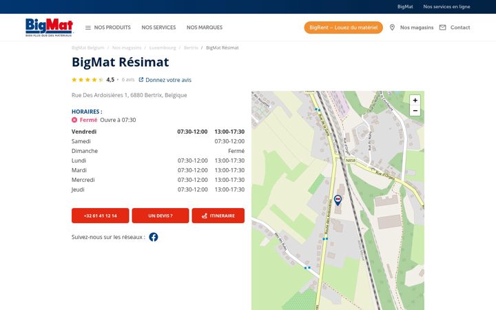Click the BigMat Résimat breadcrumb text
The height and width of the screenshot is (310, 496).
[x=223, y=48]
